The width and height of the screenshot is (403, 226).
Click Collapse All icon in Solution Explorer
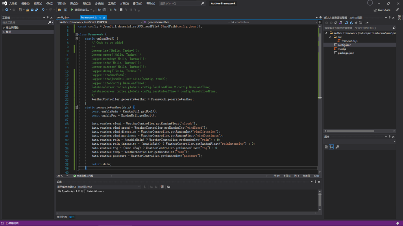pos(356,23)
